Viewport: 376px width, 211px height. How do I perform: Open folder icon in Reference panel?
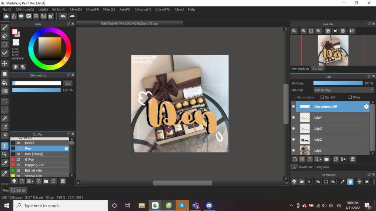click(301, 182)
